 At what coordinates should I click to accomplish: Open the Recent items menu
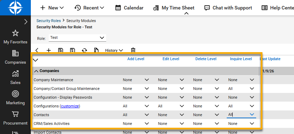click(x=89, y=8)
